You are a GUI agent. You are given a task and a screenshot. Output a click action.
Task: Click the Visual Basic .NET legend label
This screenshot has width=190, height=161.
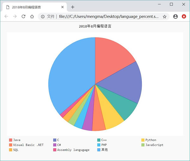pos(28,145)
